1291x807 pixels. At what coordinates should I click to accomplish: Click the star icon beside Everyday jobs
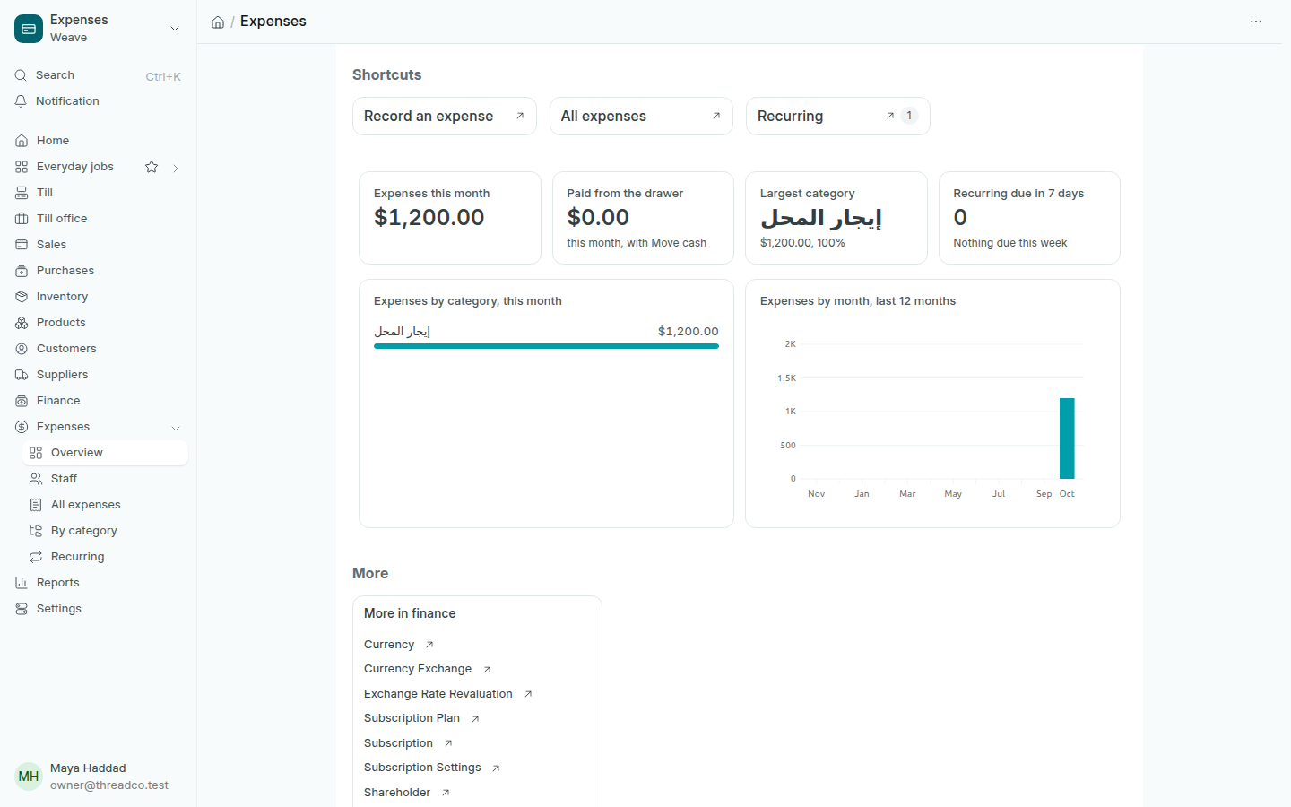click(x=152, y=167)
